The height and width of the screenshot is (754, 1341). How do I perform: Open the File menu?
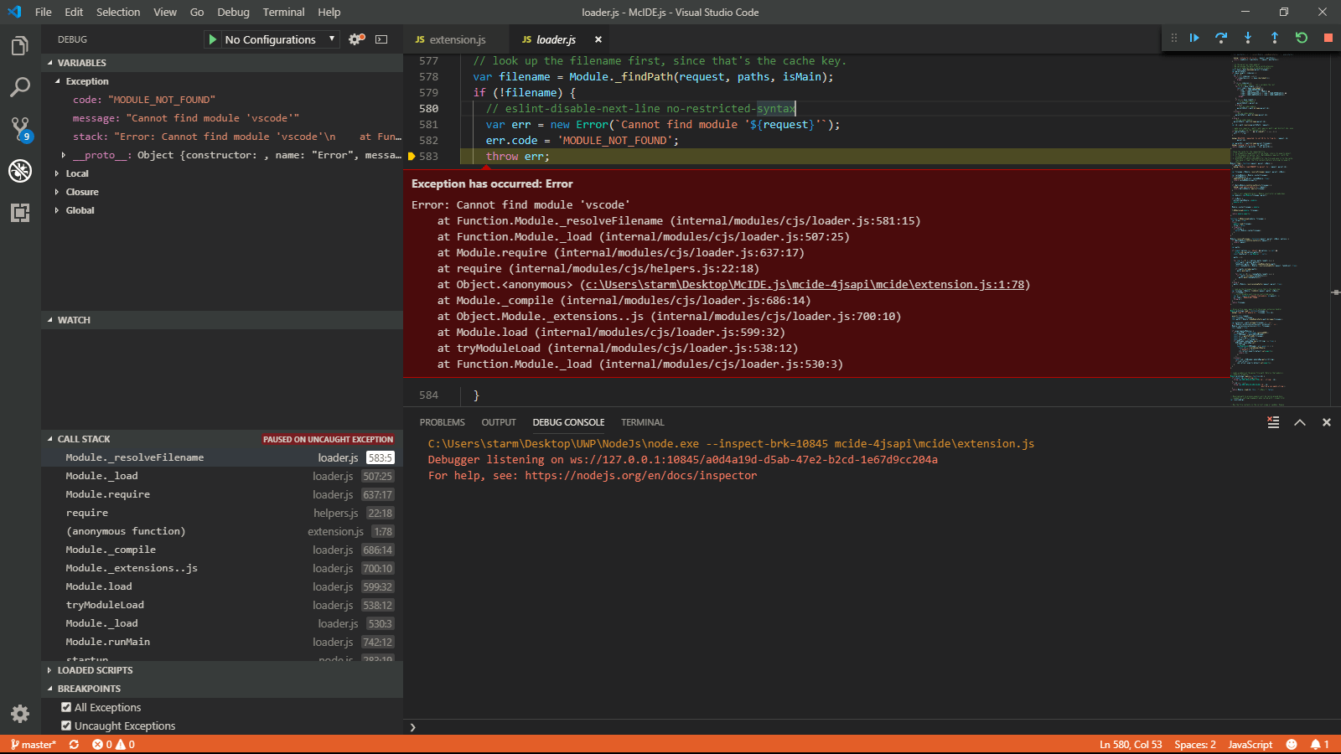tap(44, 12)
